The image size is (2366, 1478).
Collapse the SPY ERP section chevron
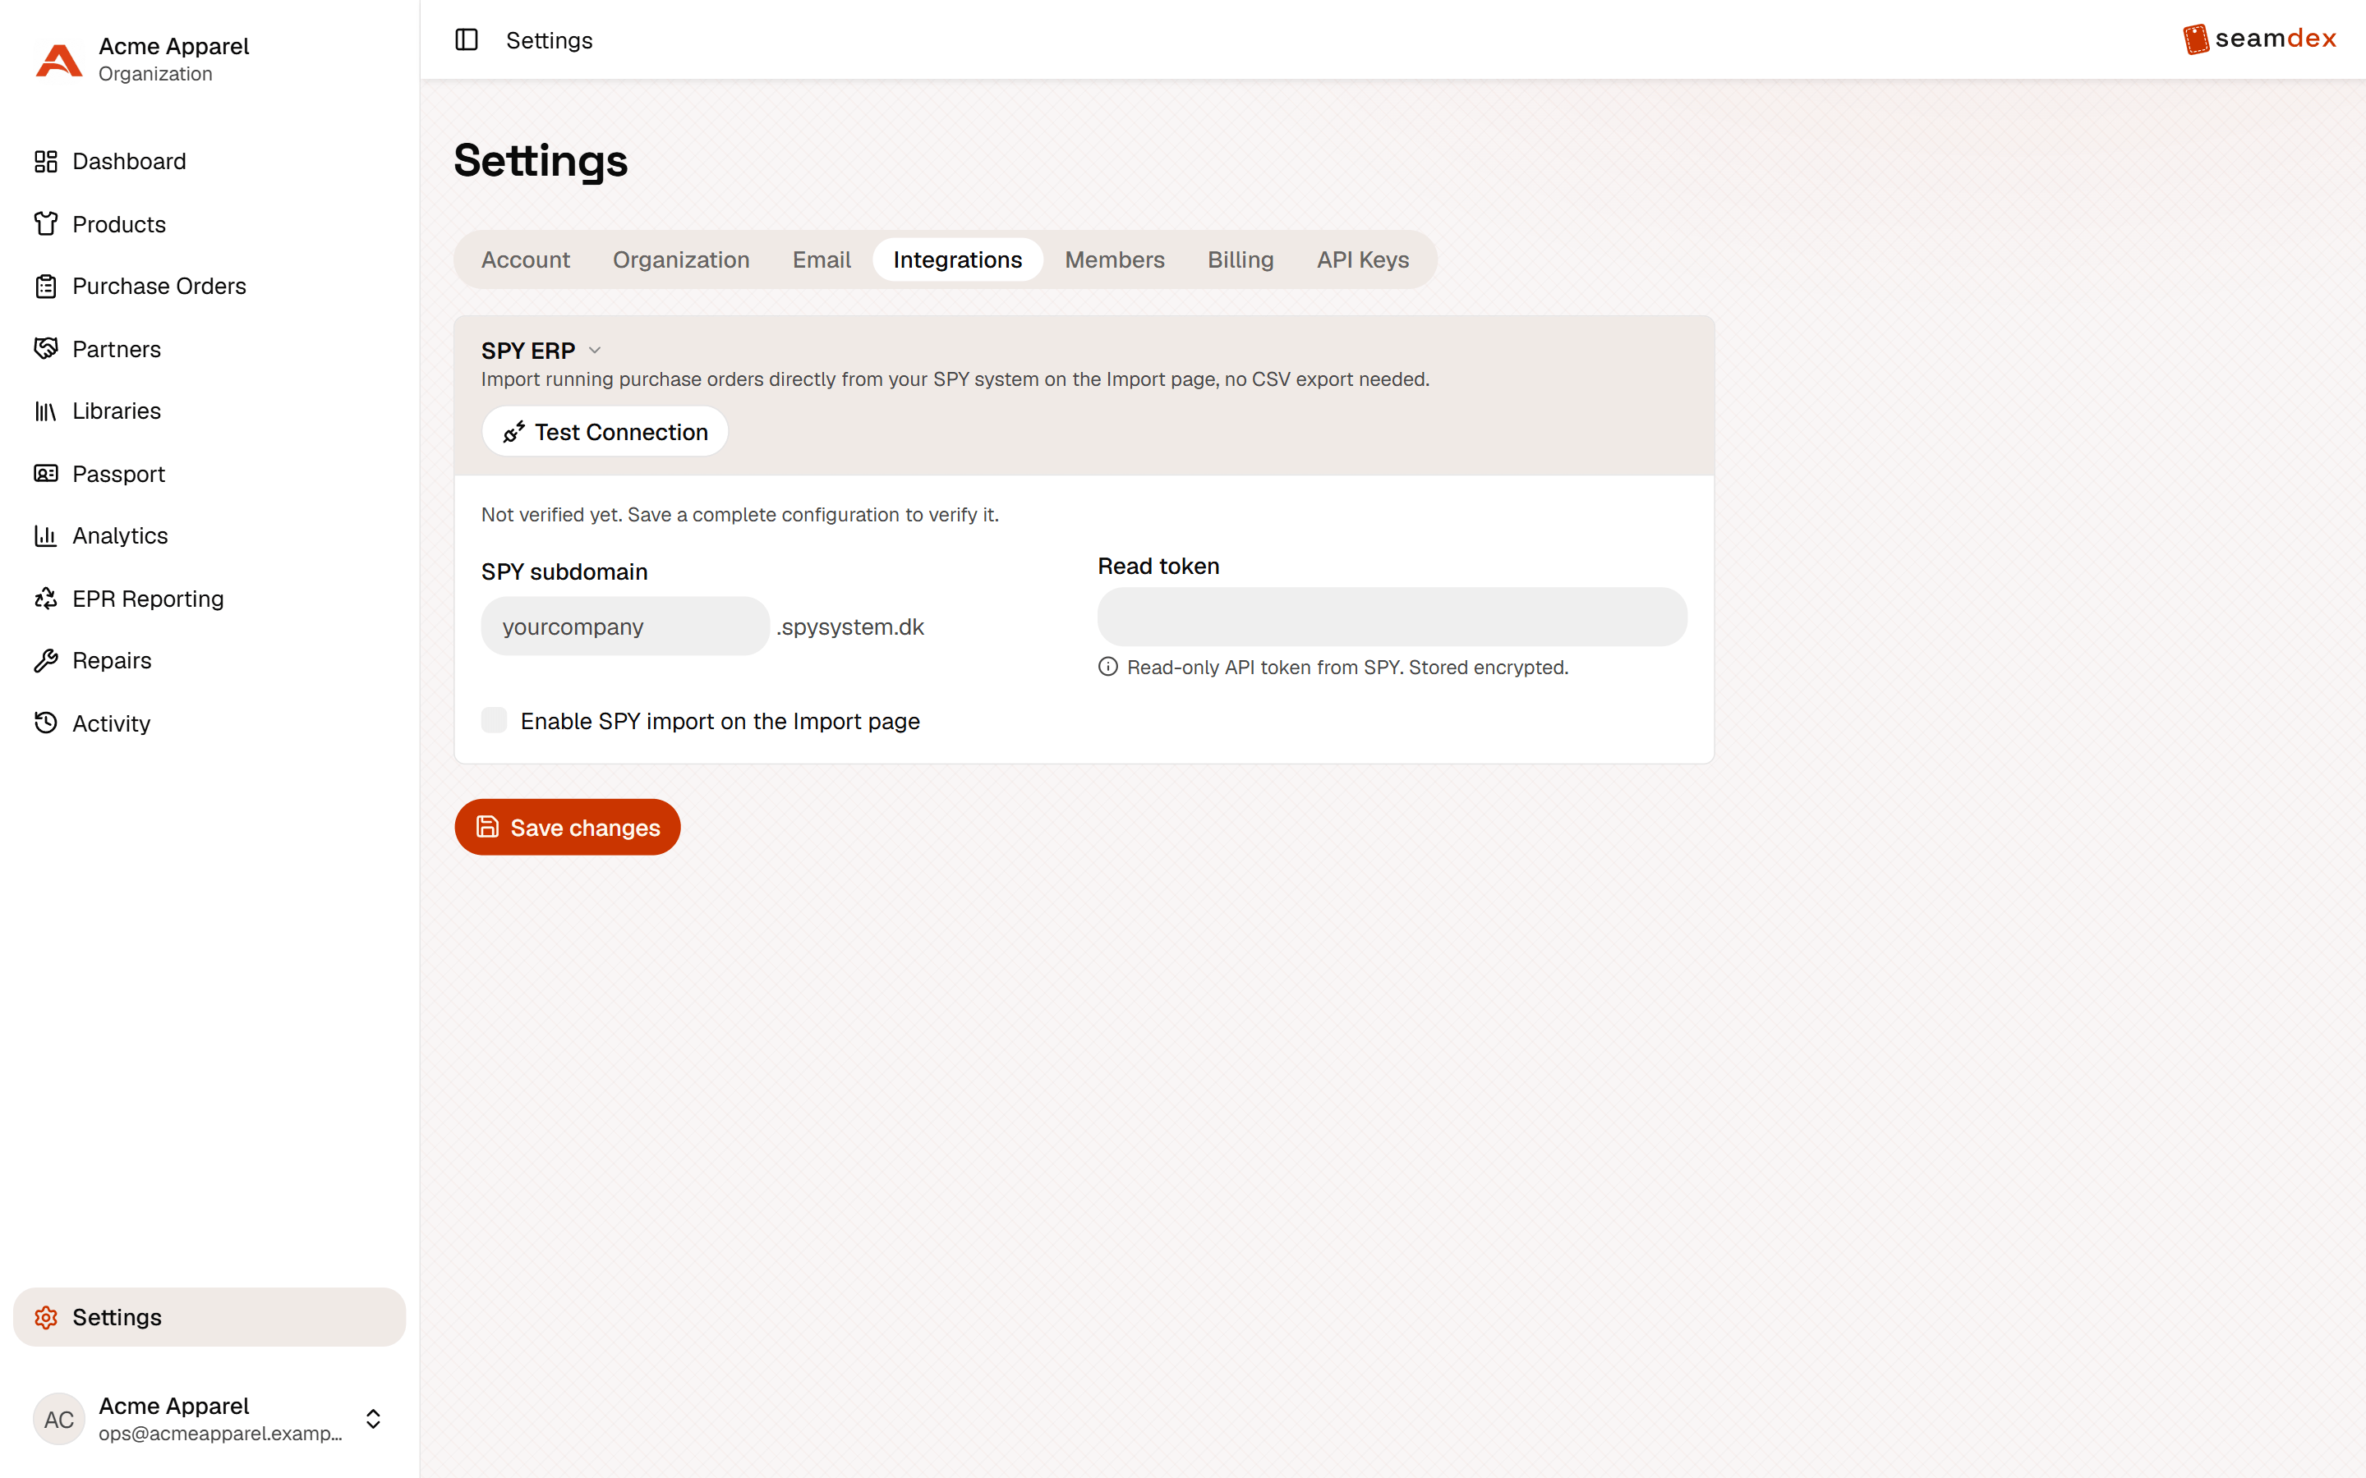(595, 350)
